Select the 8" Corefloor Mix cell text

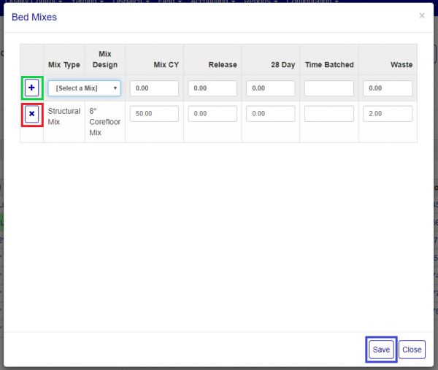click(104, 122)
